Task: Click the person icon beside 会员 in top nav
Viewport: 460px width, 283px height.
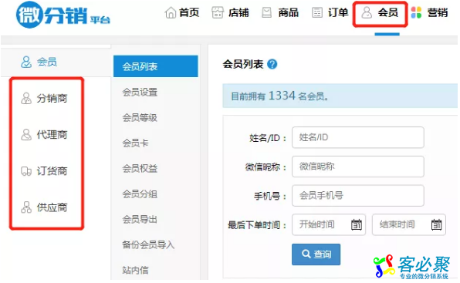Action: pyautogui.click(x=367, y=13)
